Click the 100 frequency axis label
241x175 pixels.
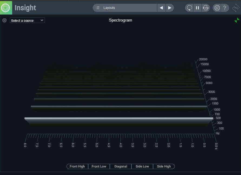221,128
